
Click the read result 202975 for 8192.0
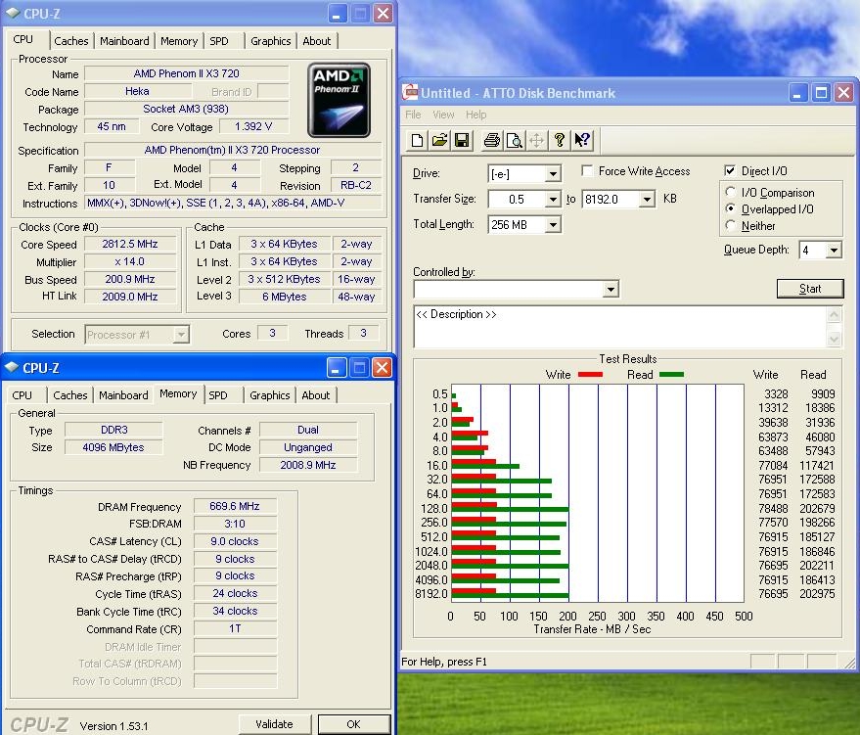817,594
